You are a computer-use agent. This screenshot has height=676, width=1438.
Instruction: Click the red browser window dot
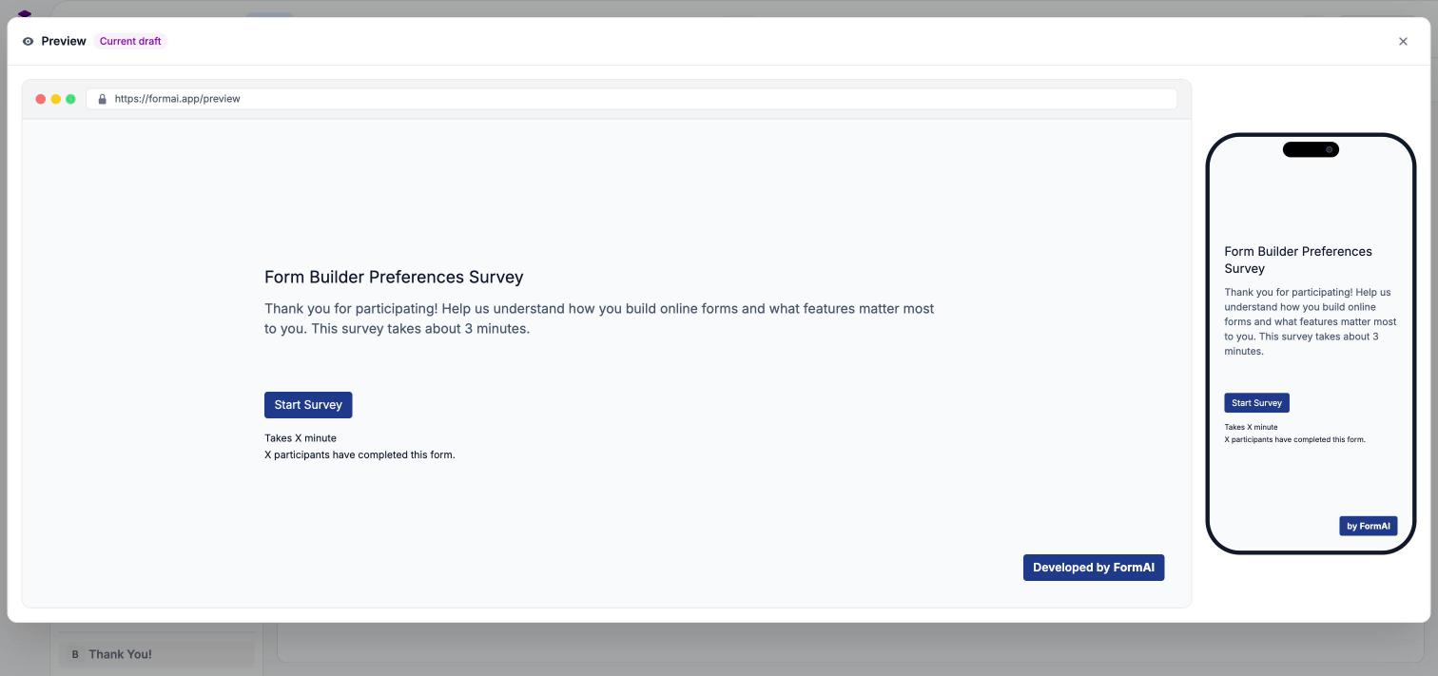click(41, 99)
